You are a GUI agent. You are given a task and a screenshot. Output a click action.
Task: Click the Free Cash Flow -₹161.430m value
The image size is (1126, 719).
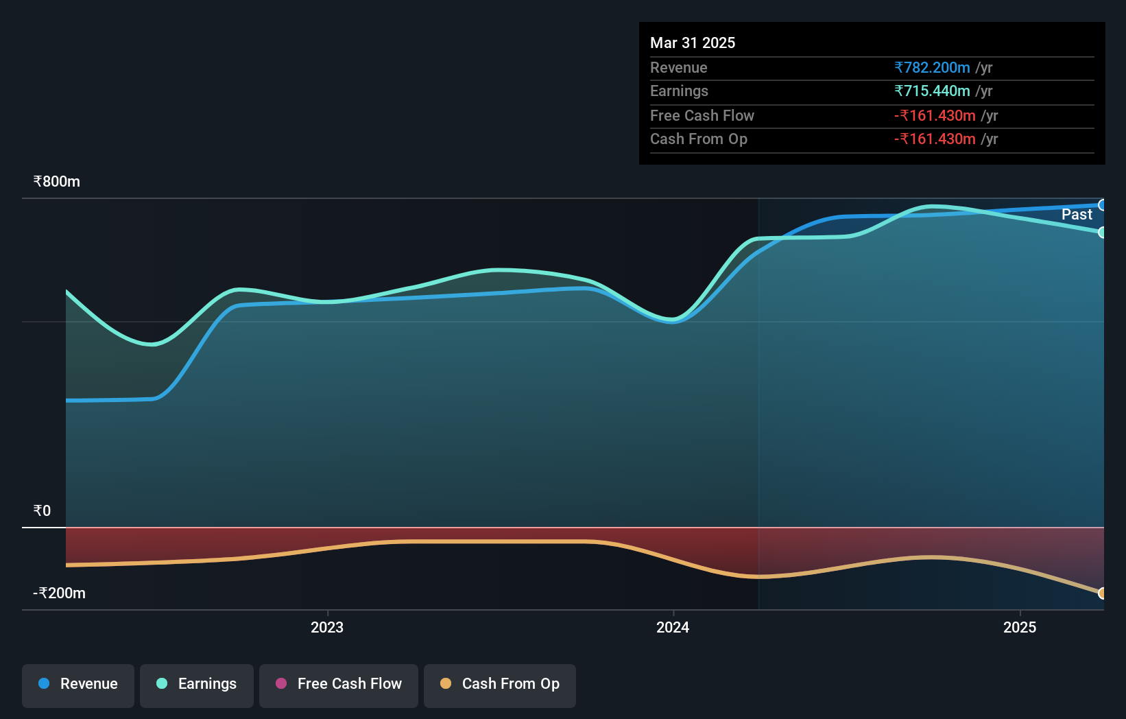point(935,115)
